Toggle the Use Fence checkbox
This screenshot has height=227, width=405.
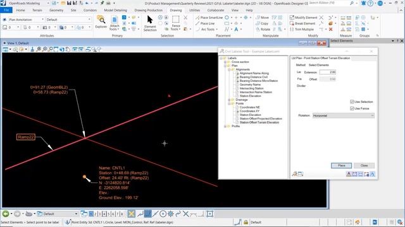(352, 108)
